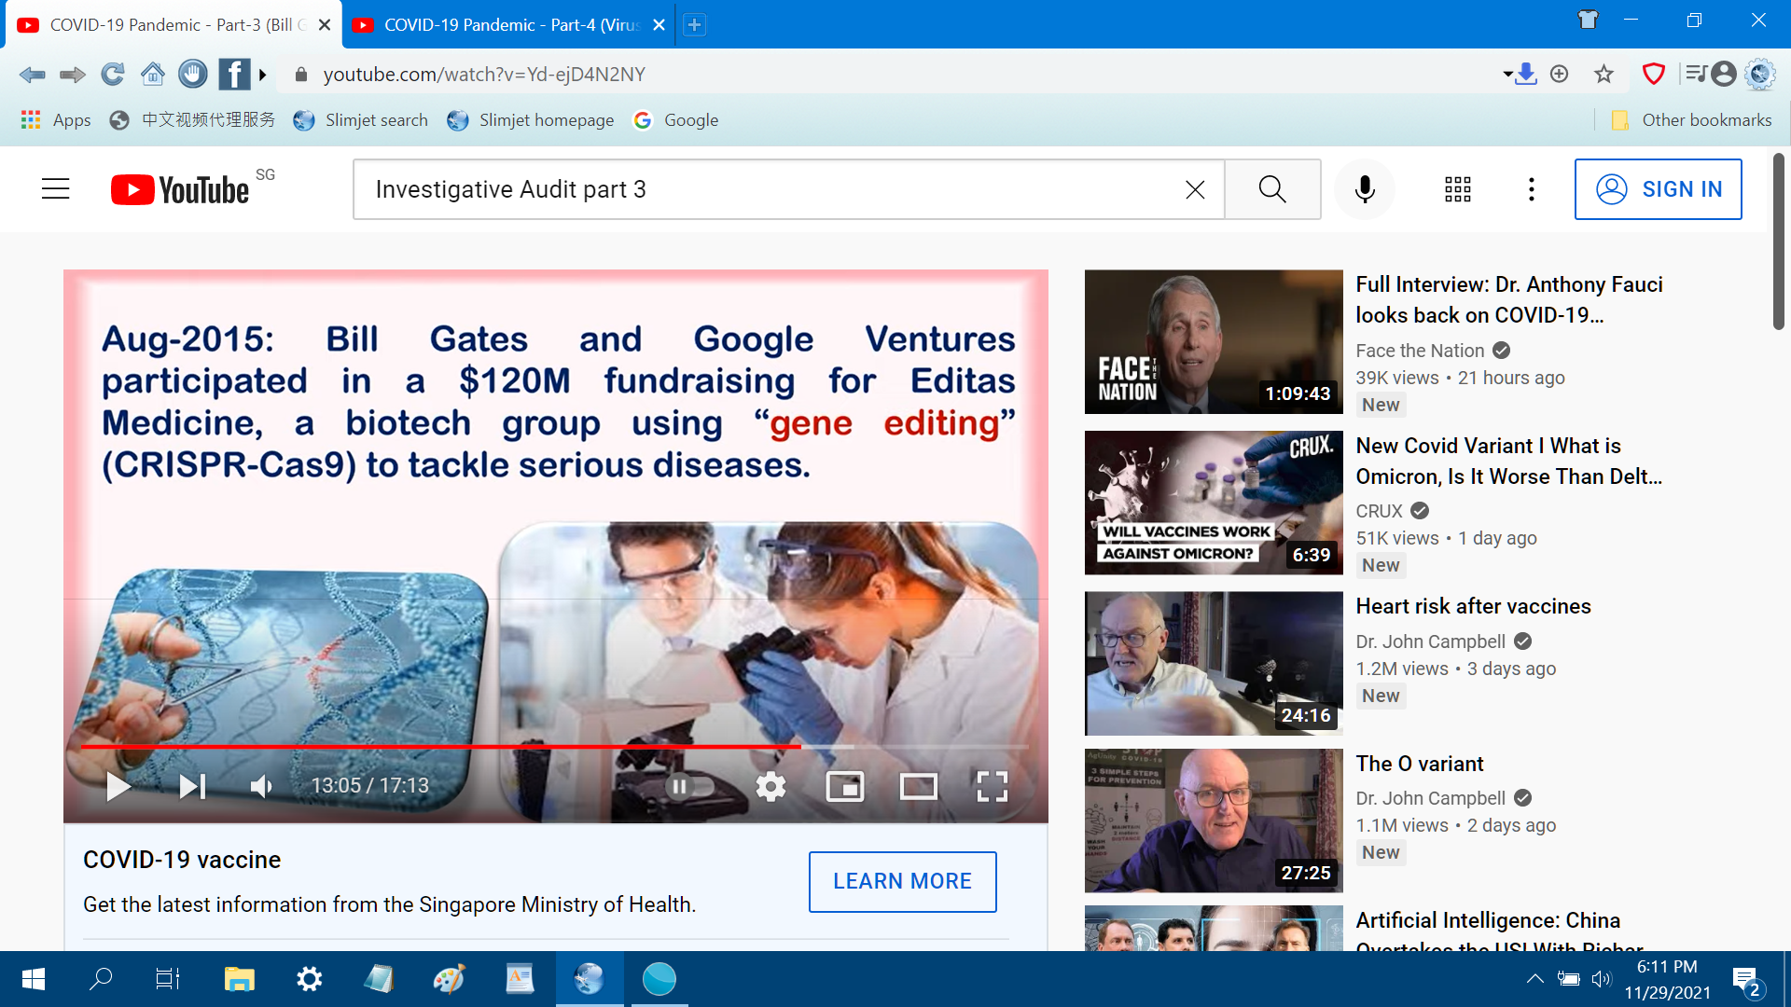Switch to theater mode

(x=918, y=787)
